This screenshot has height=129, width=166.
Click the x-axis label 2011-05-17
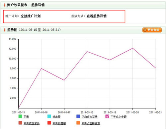(x=64, y=112)
